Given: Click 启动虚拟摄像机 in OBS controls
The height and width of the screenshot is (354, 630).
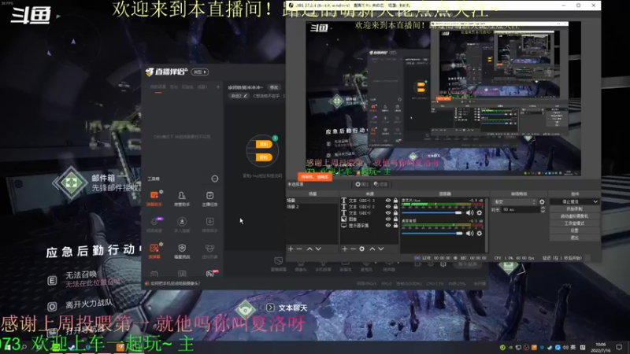Looking at the screenshot, I should [574, 216].
